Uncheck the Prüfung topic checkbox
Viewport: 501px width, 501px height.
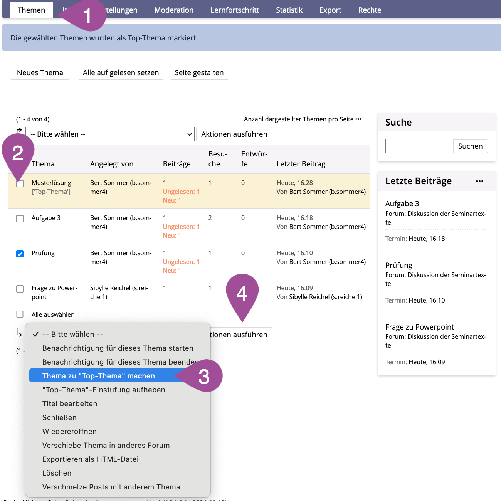[20, 254]
